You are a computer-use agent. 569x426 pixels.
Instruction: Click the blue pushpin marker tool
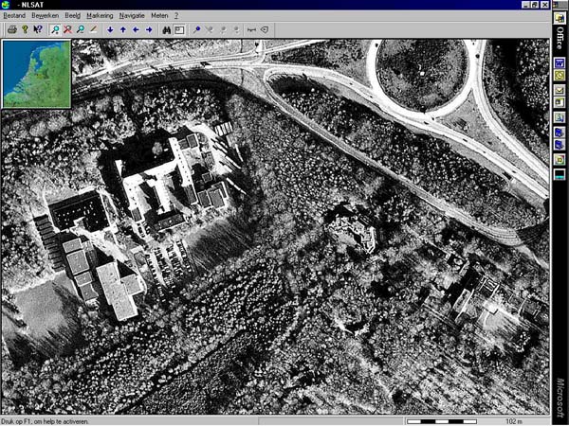[196, 29]
